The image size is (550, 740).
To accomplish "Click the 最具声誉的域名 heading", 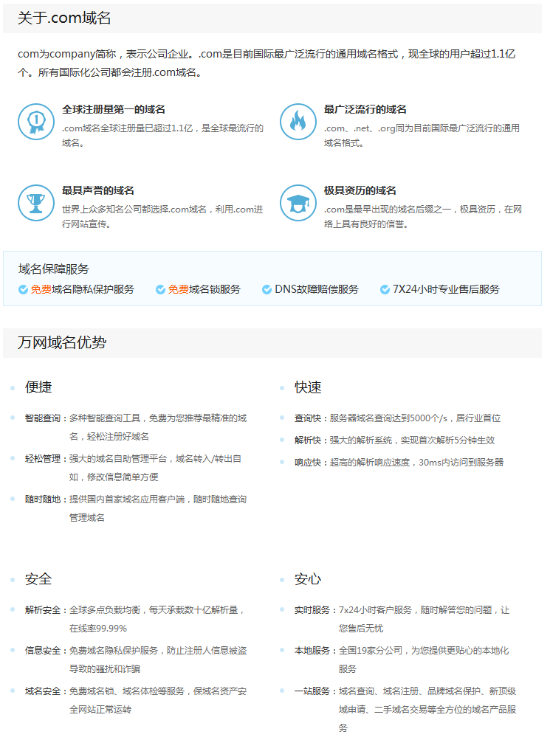I will coord(98,190).
